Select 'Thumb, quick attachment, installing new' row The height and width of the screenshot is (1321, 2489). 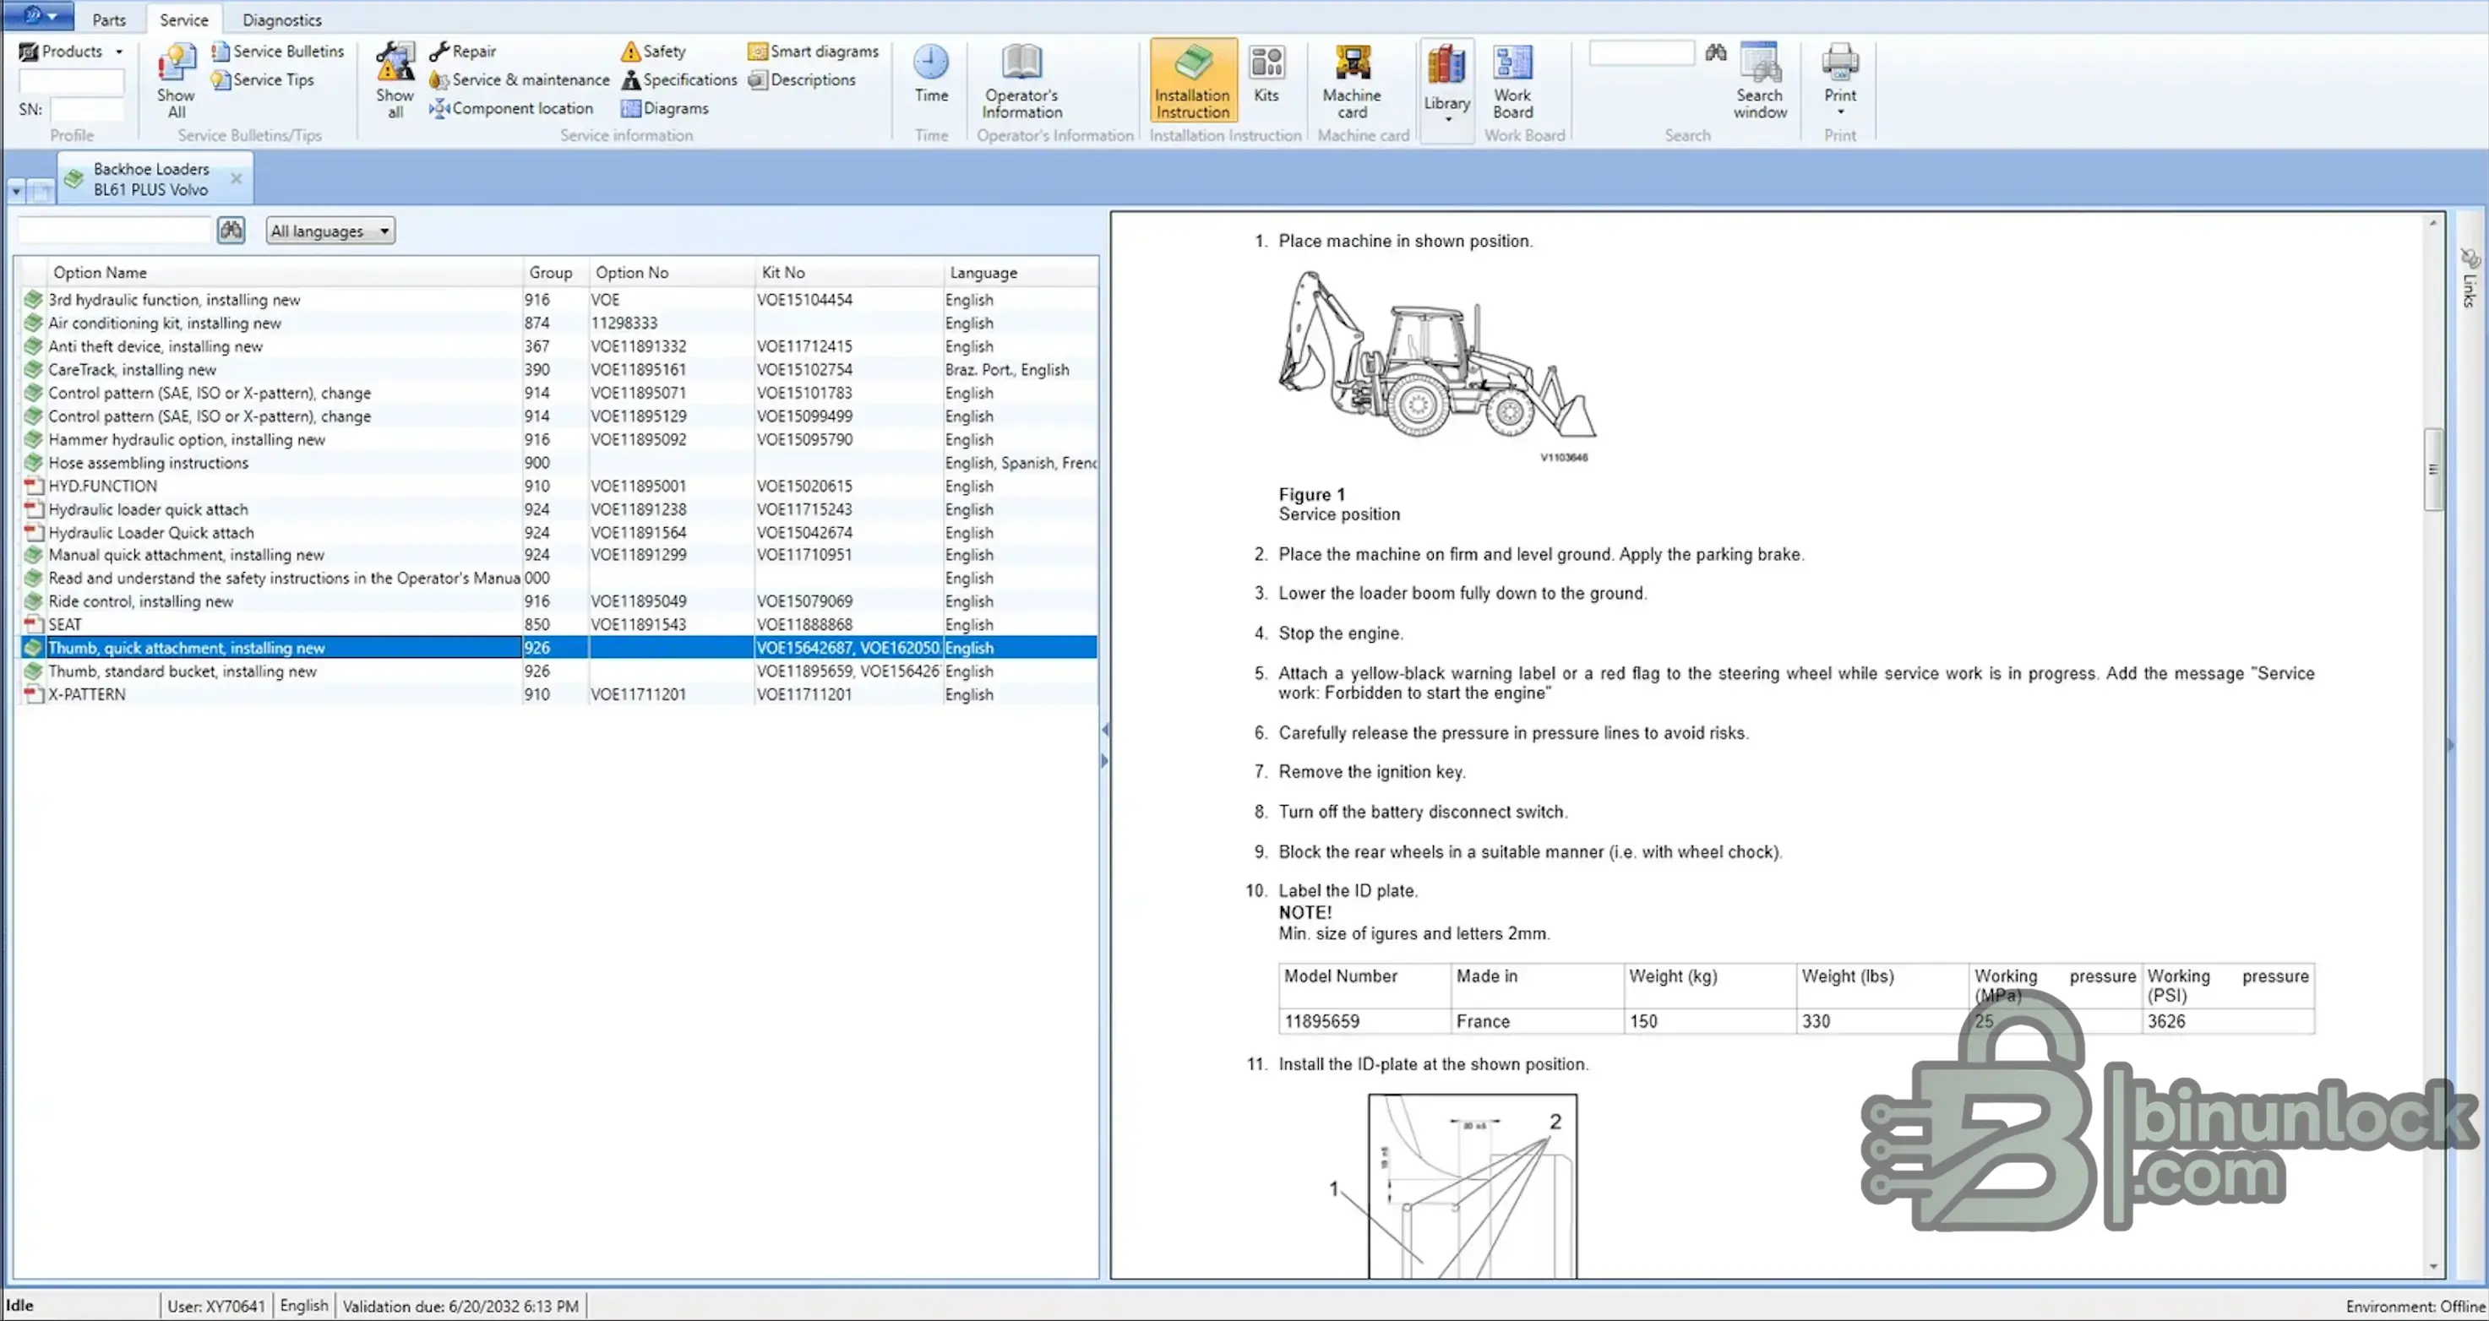click(558, 648)
